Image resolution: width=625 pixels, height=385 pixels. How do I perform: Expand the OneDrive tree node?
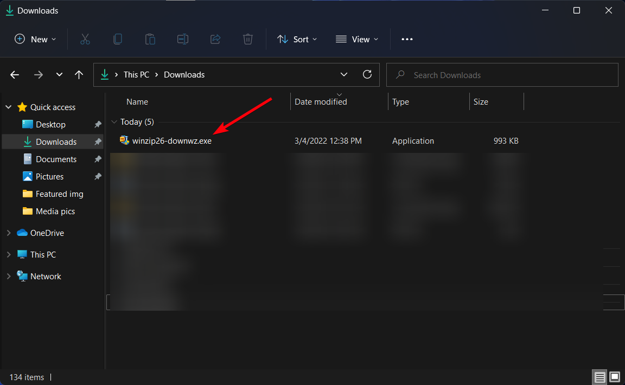pos(9,233)
